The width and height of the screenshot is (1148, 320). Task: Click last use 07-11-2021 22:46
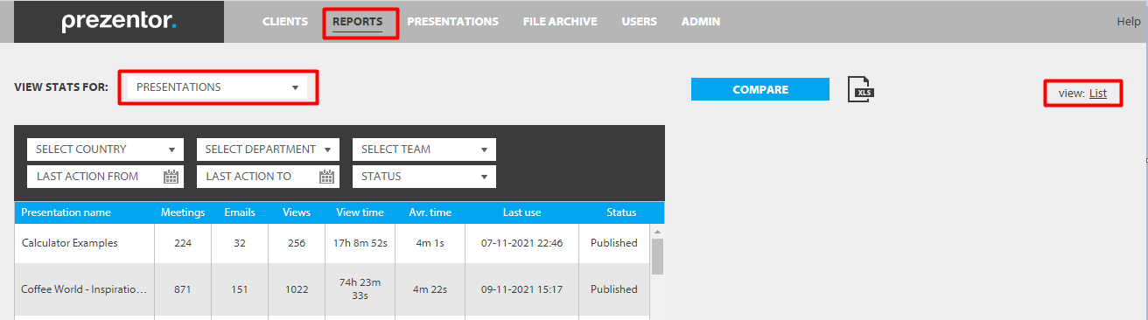tap(522, 243)
